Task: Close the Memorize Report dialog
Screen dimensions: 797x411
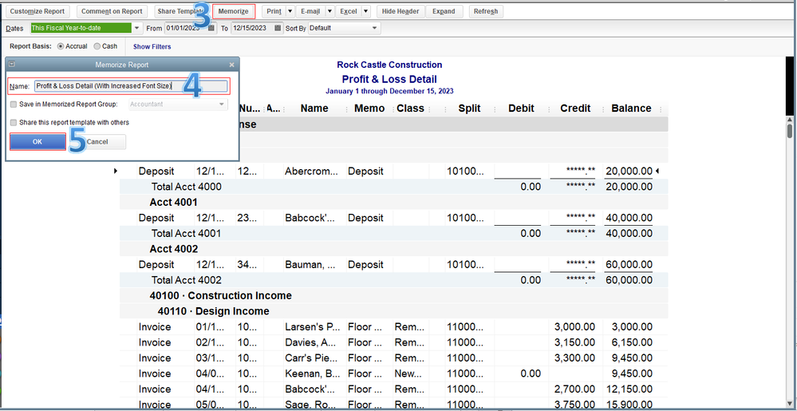Action: [x=232, y=65]
